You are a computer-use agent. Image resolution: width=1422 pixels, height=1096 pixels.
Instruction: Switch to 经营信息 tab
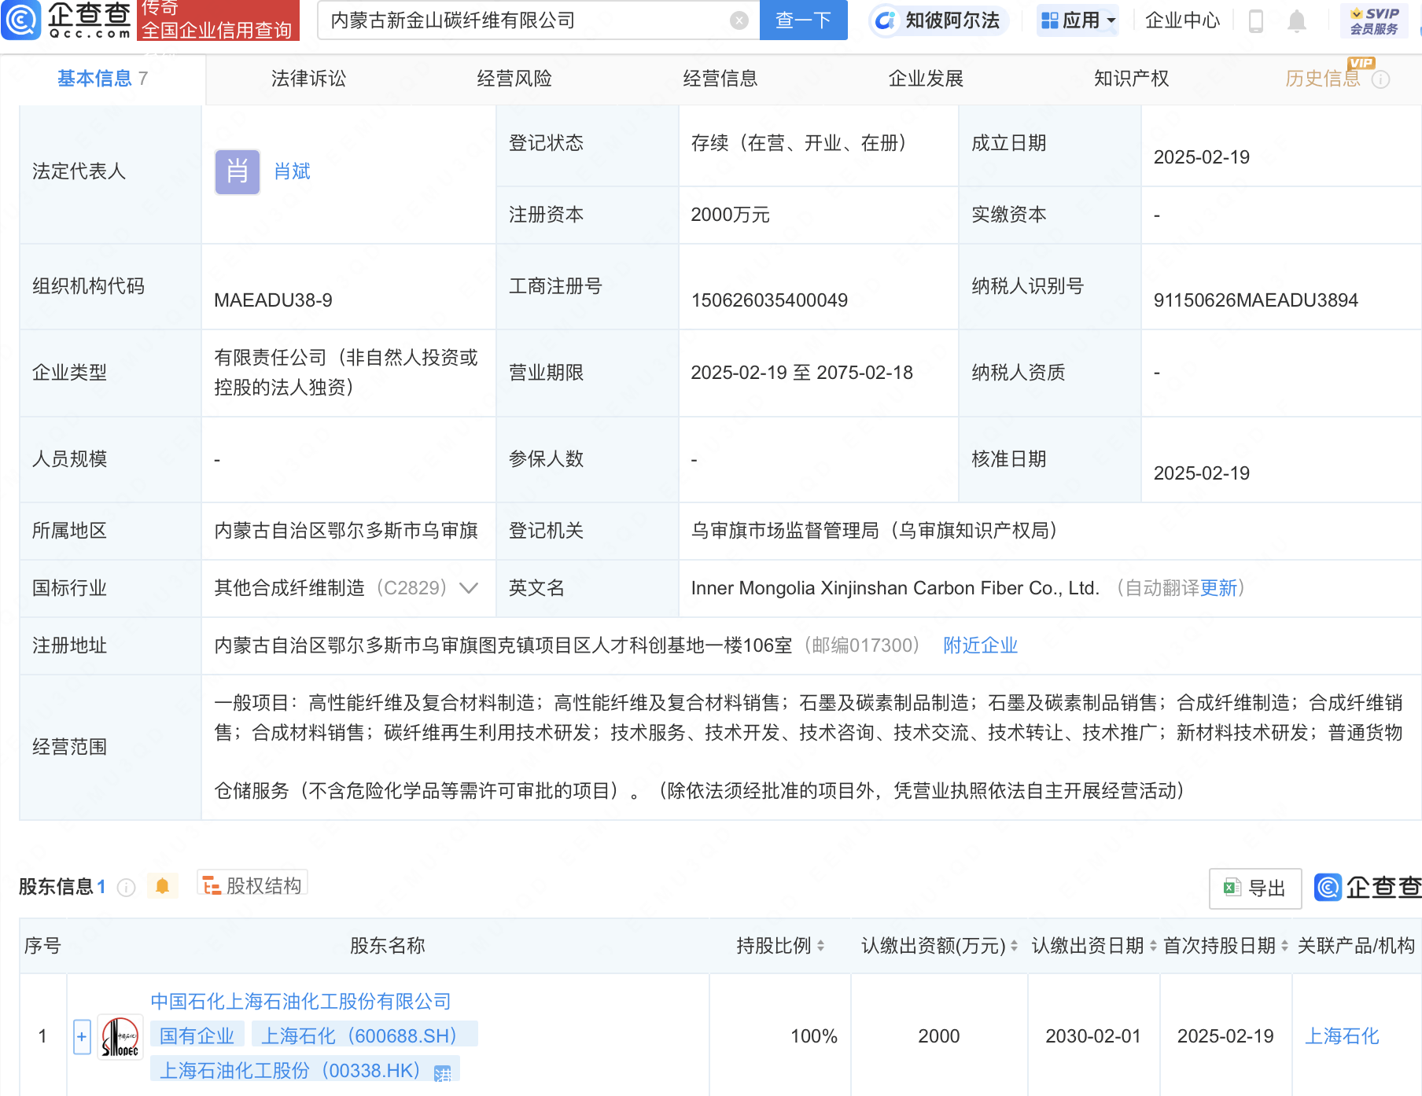(x=720, y=79)
